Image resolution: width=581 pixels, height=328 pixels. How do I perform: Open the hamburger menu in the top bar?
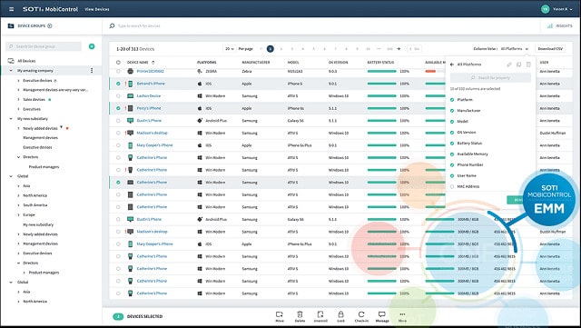(11, 9)
